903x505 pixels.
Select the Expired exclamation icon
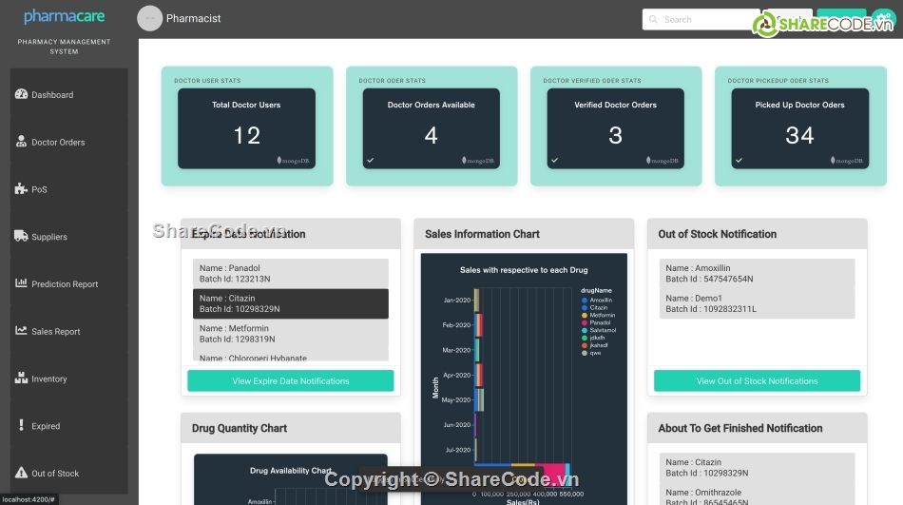click(x=21, y=425)
